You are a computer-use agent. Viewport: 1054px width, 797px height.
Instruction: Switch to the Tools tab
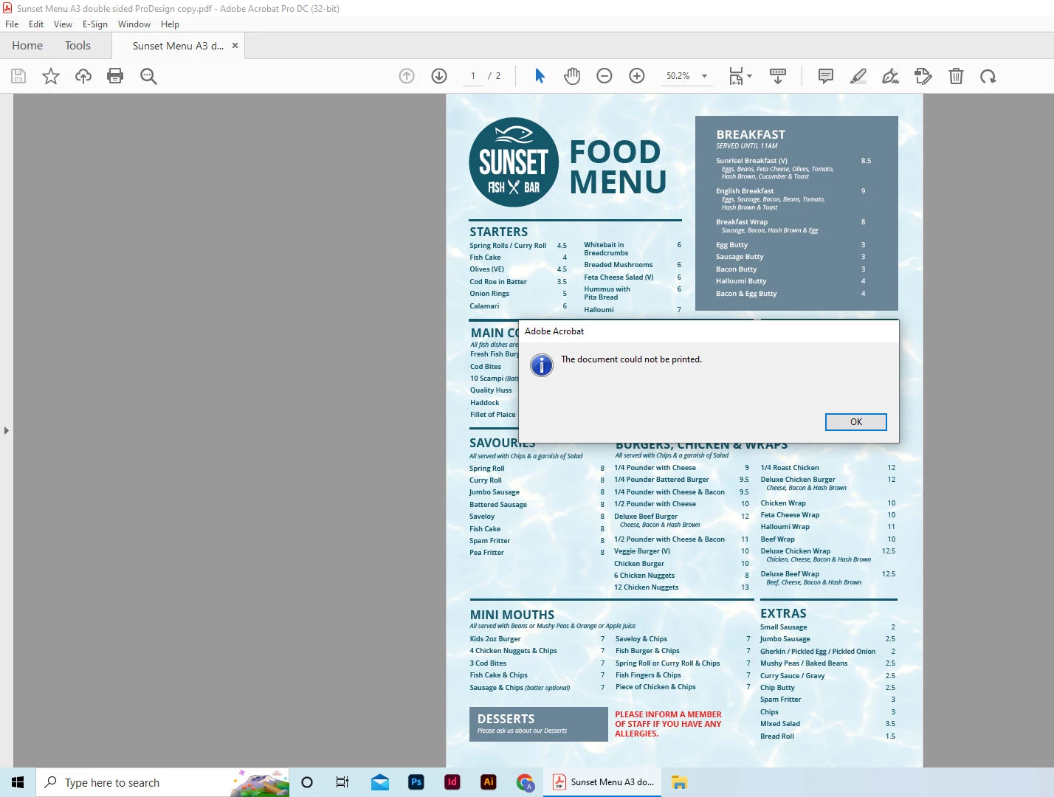[x=77, y=46]
